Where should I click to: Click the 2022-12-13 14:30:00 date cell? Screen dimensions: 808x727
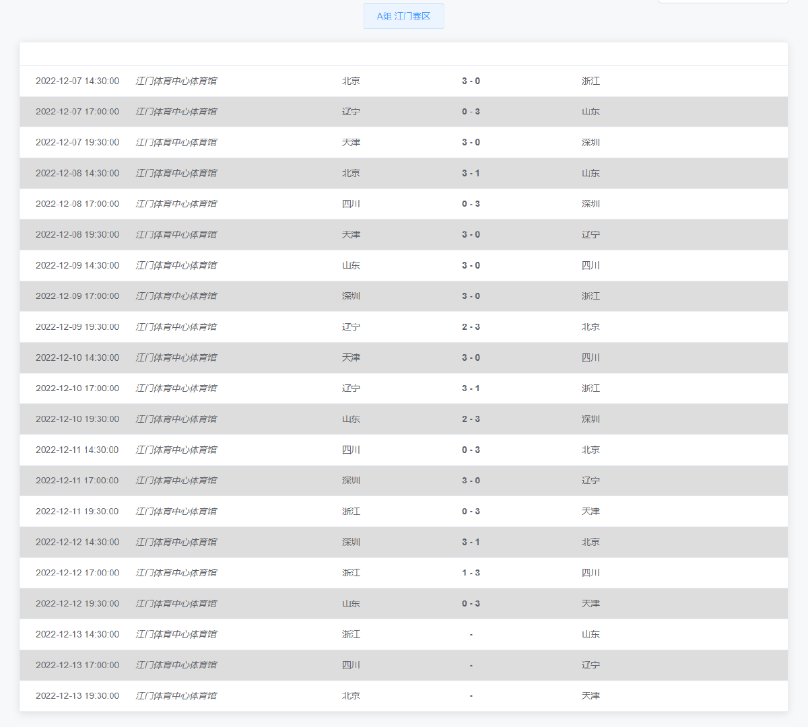coord(77,634)
